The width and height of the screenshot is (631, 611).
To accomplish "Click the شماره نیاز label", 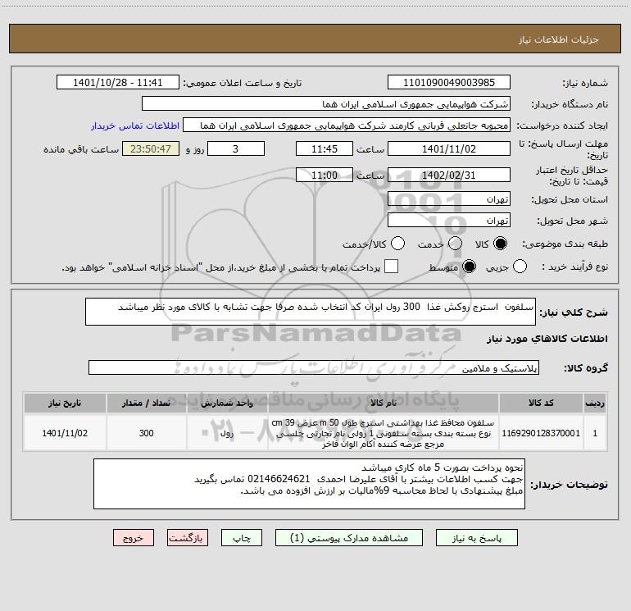I will click(x=585, y=84).
